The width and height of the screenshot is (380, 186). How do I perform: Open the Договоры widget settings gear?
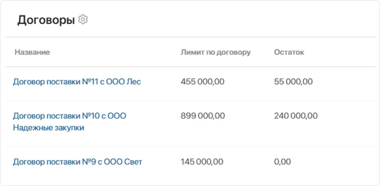tap(83, 19)
